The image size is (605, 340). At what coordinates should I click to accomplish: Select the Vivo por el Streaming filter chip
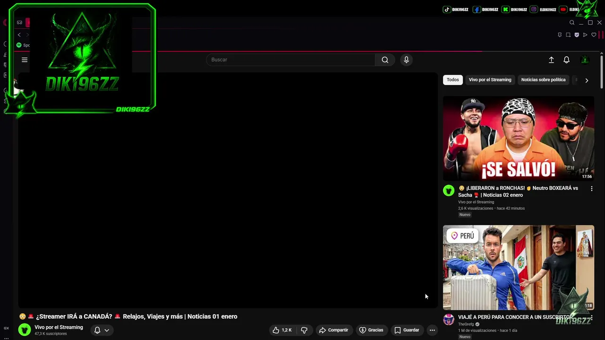[x=490, y=80]
